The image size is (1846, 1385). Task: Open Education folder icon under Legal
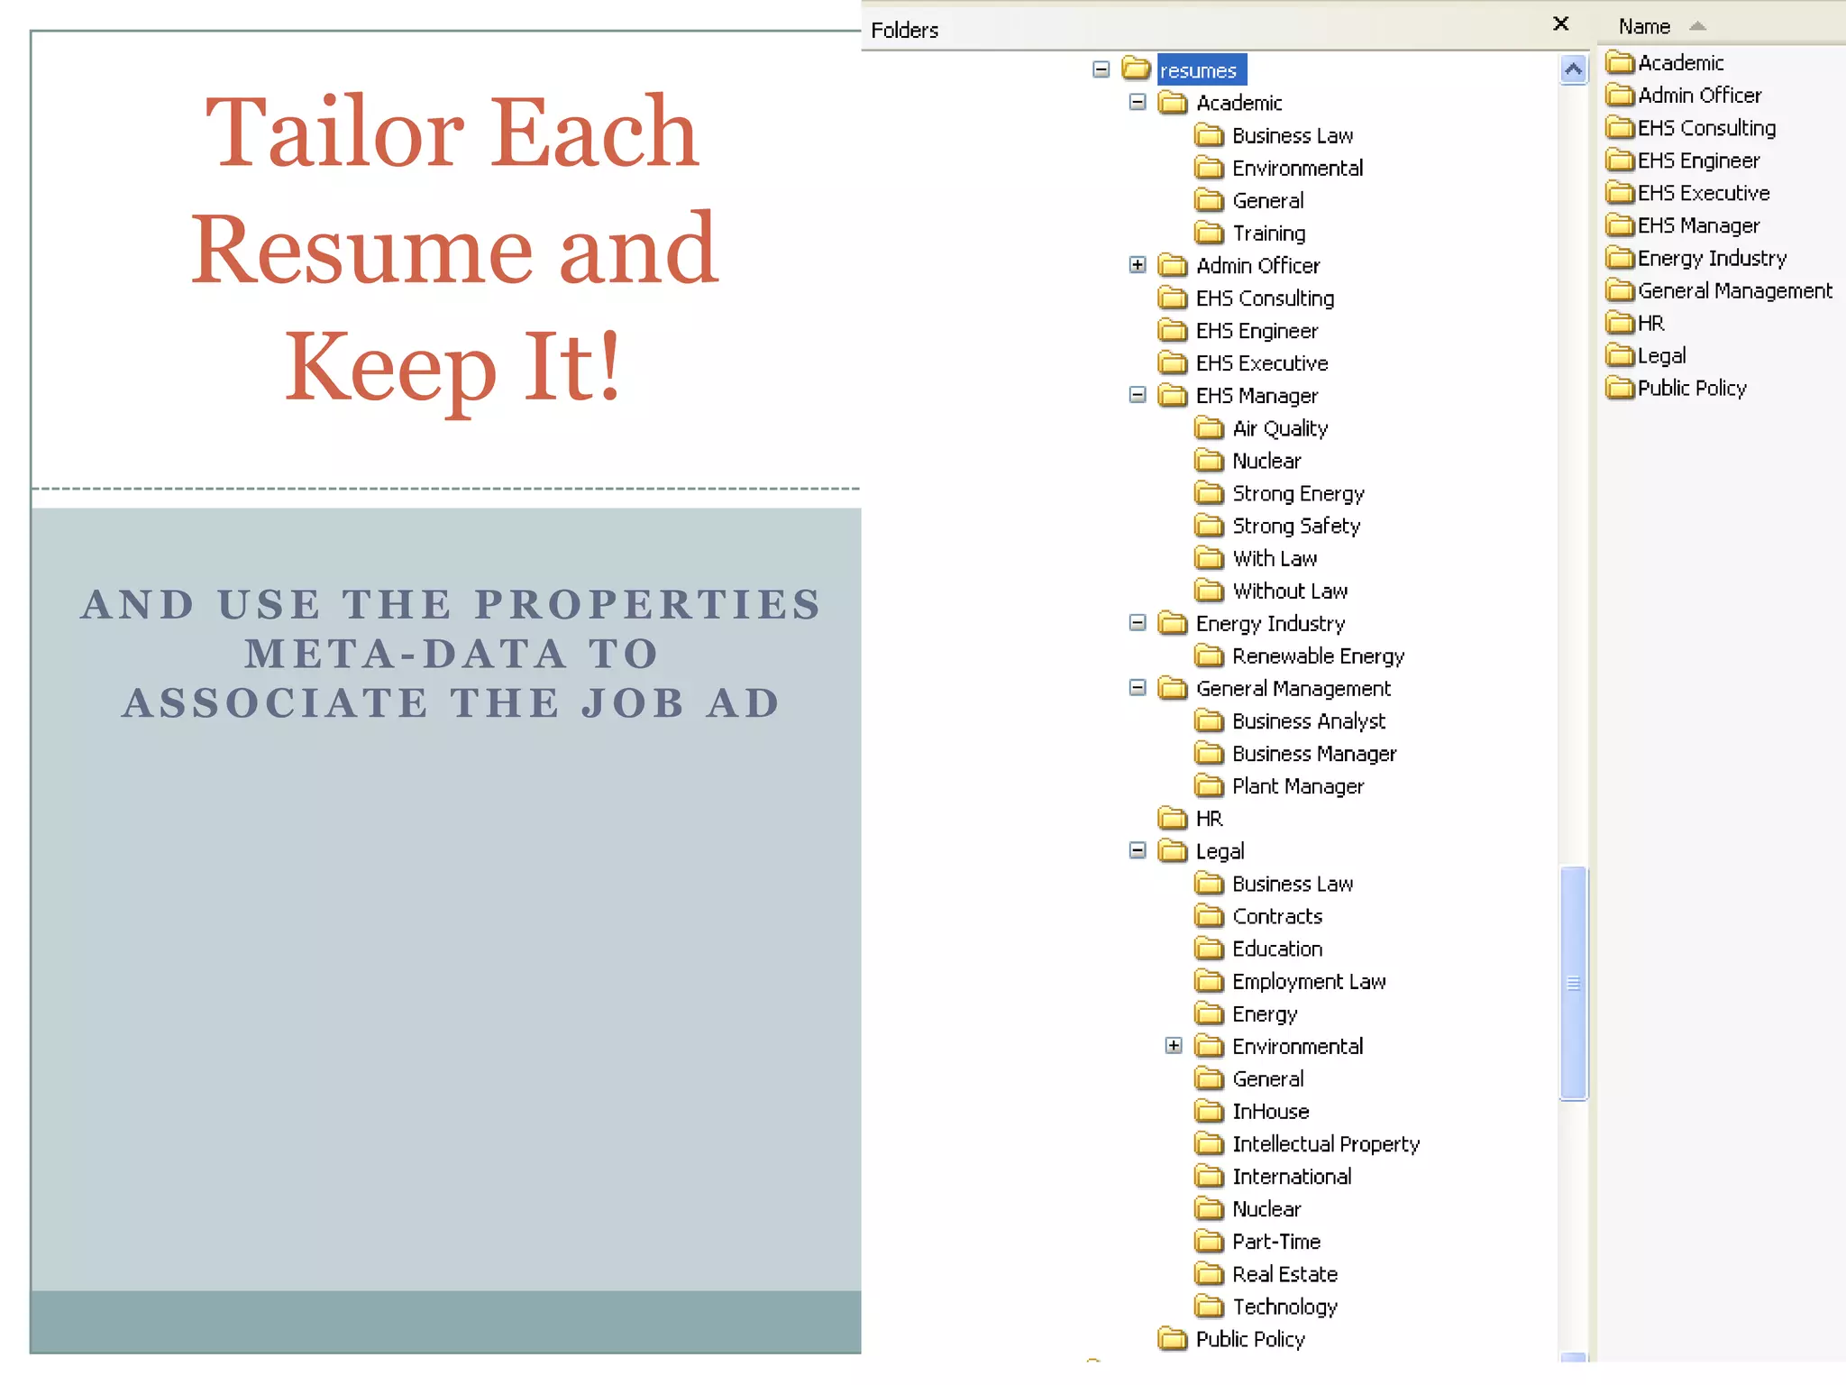pos(1209,949)
